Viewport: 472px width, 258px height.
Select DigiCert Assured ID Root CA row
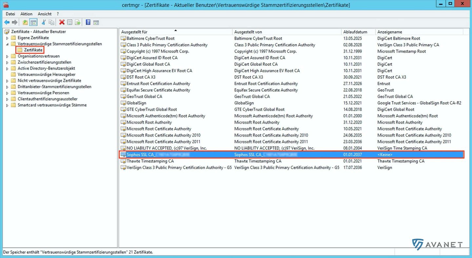292,58
